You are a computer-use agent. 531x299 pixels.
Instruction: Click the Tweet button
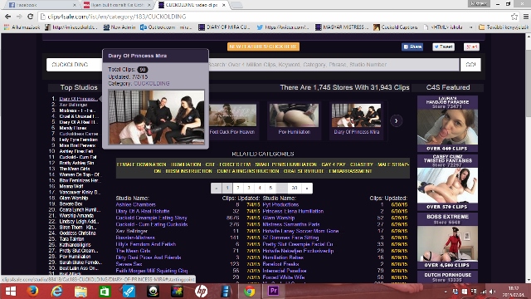click(x=443, y=47)
